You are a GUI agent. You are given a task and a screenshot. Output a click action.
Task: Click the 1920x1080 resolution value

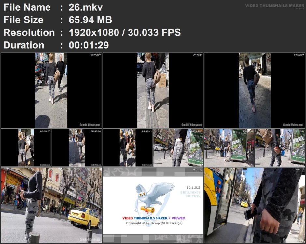(94, 33)
